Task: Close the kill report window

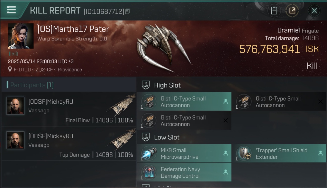Action: coord(314,11)
